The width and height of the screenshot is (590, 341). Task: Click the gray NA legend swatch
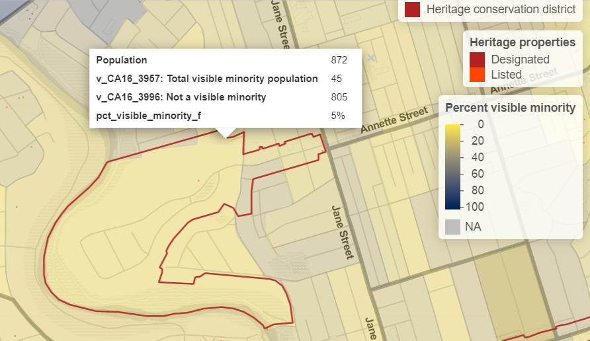452,227
